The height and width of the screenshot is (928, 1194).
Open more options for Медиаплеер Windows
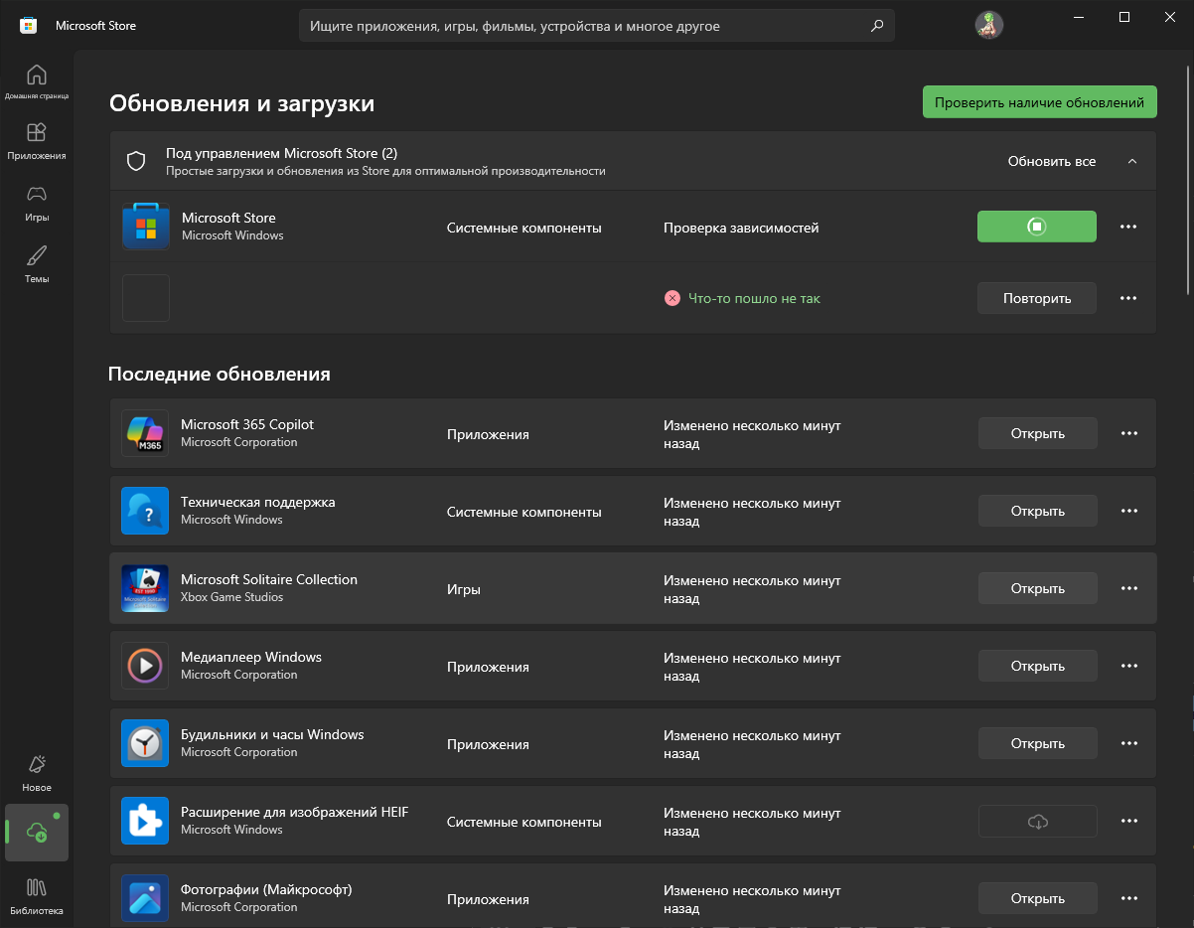click(1129, 666)
